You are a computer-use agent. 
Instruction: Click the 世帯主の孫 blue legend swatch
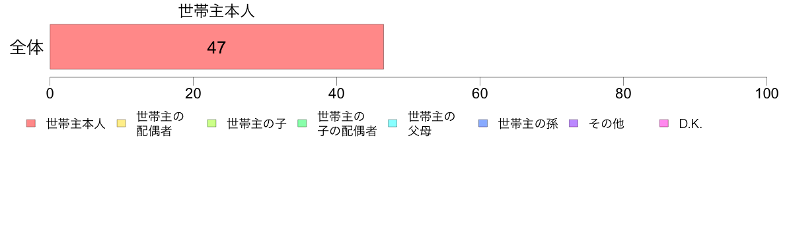483,124
